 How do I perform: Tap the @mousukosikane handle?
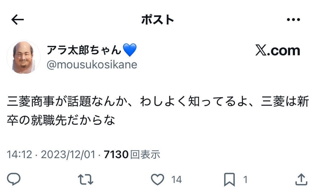coord(92,64)
